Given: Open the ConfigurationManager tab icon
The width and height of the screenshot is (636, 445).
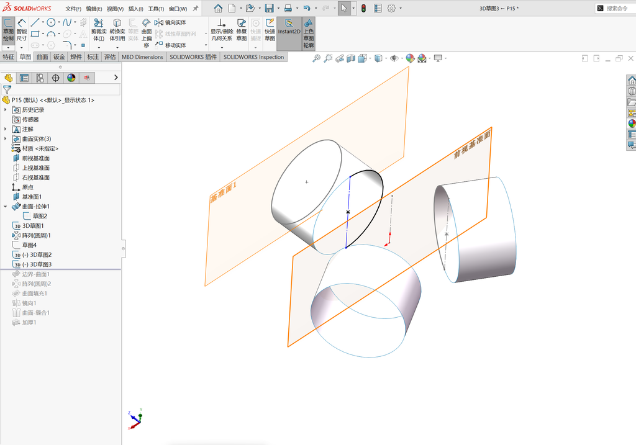Looking at the screenshot, I should (40, 78).
